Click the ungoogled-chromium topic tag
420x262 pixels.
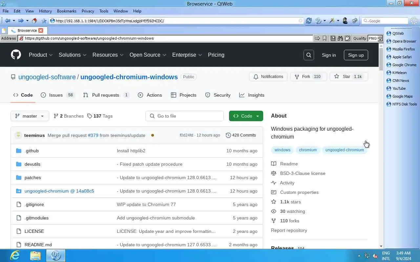click(x=345, y=150)
